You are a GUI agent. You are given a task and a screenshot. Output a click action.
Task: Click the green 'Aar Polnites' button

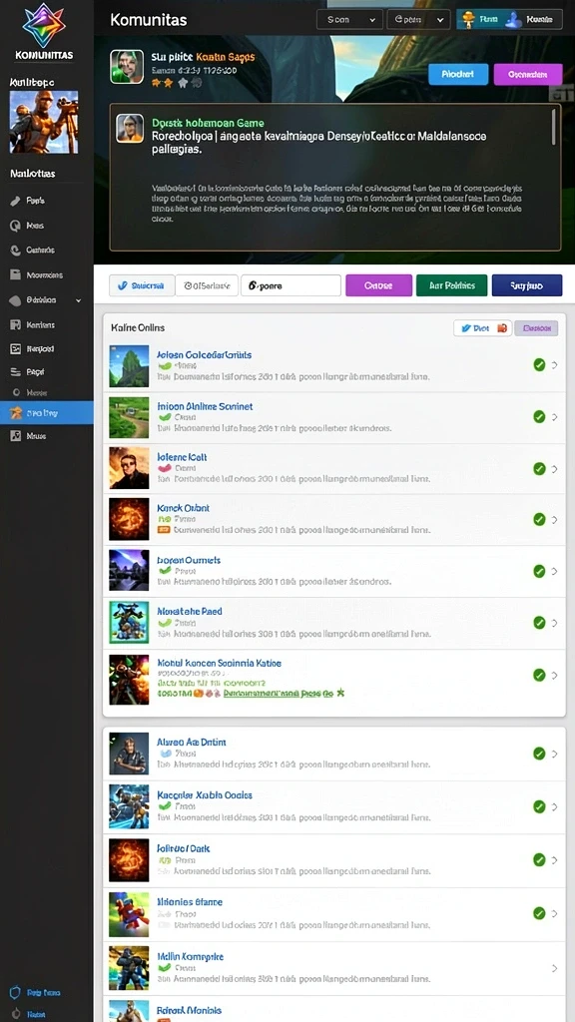pos(451,285)
